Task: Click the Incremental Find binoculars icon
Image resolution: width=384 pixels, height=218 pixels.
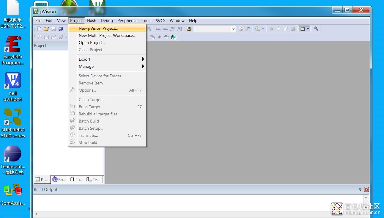Action: (x=248, y=29)
